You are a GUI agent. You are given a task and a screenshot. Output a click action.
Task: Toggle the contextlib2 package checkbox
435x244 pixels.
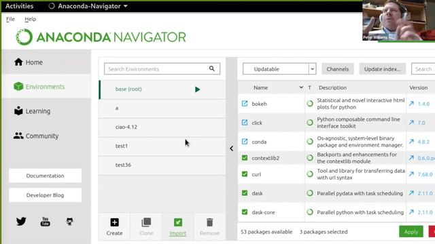pos(245,158)
